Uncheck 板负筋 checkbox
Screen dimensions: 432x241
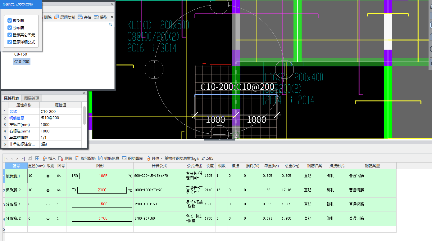click(x=10, y=21)
